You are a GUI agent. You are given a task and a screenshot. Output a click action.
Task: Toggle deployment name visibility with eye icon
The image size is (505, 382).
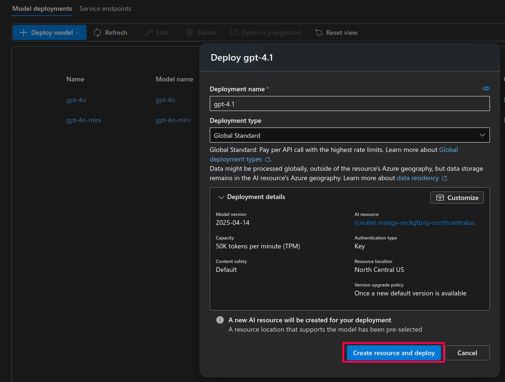486,88
